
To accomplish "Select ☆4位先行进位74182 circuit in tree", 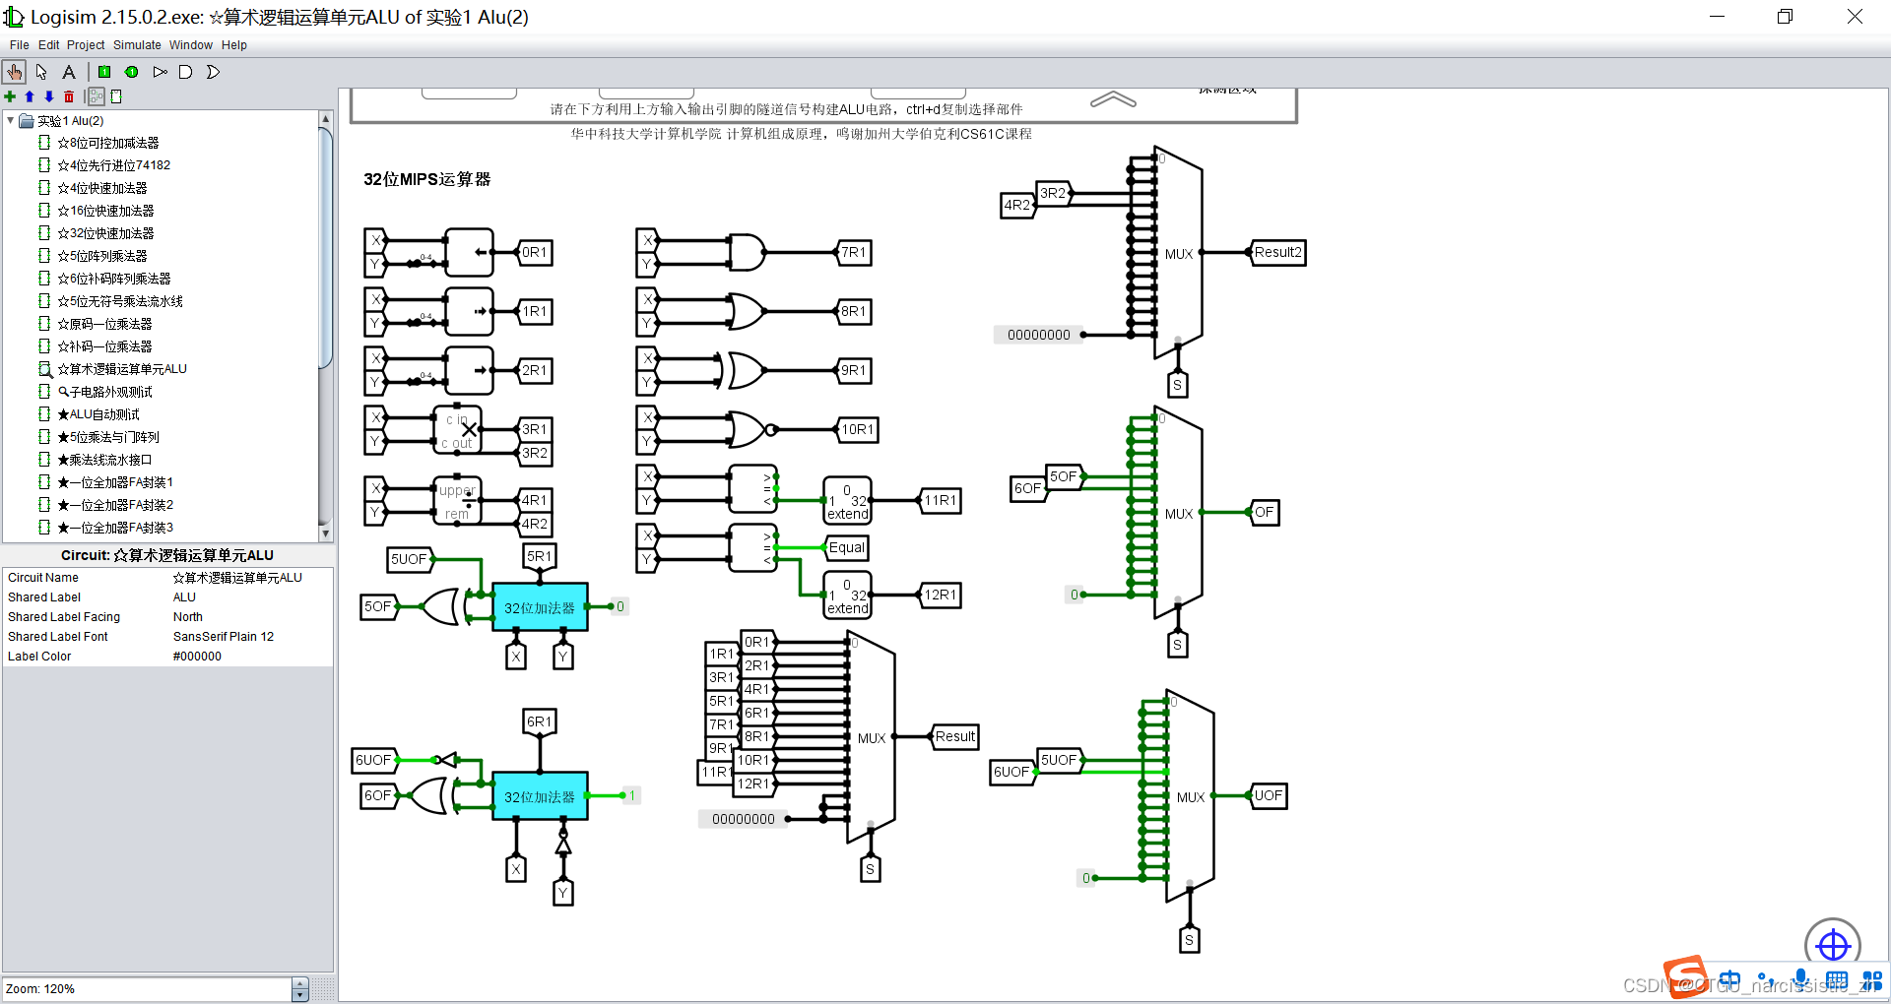I will [113, 165].
